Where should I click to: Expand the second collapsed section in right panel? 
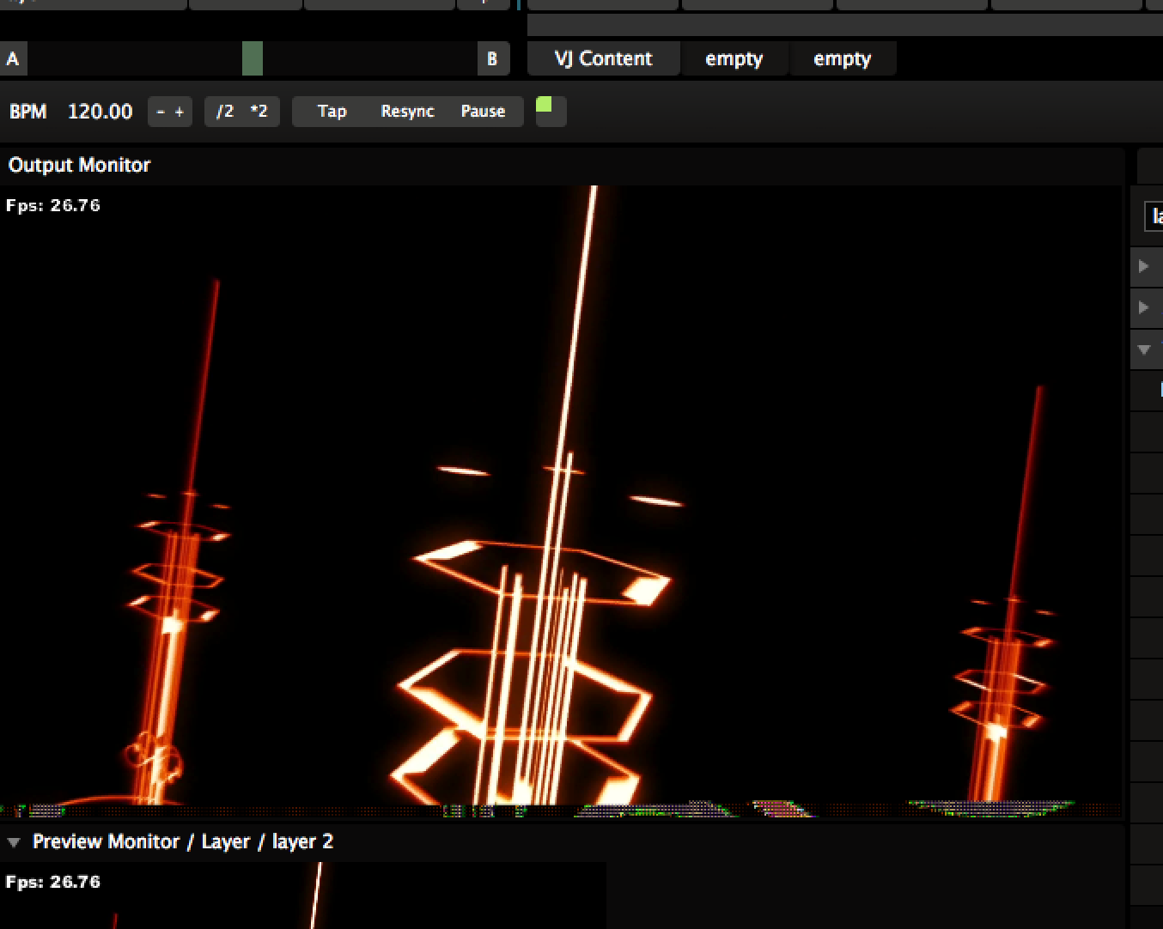point(1144,307)
